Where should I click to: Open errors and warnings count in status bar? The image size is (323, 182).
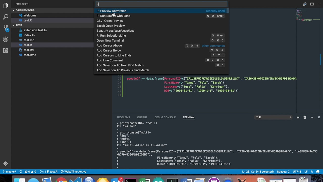point(30,172)
